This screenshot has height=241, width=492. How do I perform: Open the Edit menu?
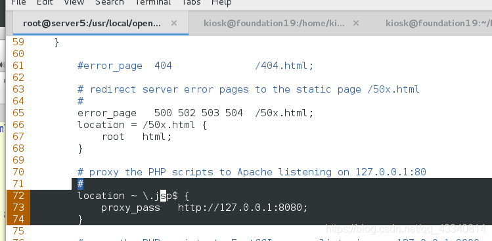(x=45, y=3)
